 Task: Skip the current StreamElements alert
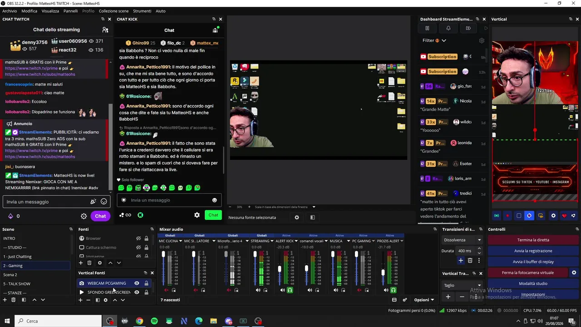[468, 28]
